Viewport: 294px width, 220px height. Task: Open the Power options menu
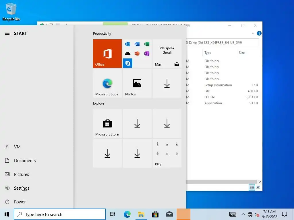pyautogui.click(x=36, y=202)
